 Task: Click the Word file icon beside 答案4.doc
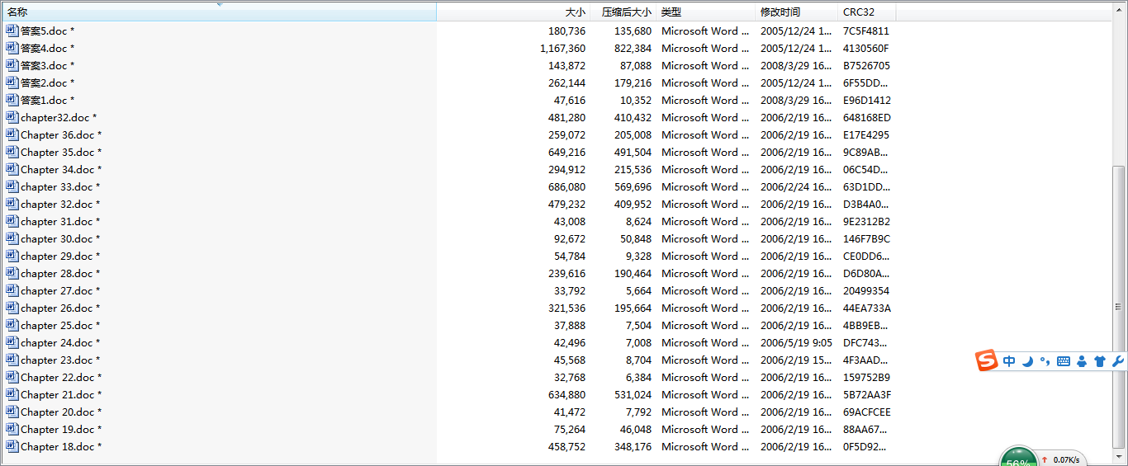click(12, 48)
